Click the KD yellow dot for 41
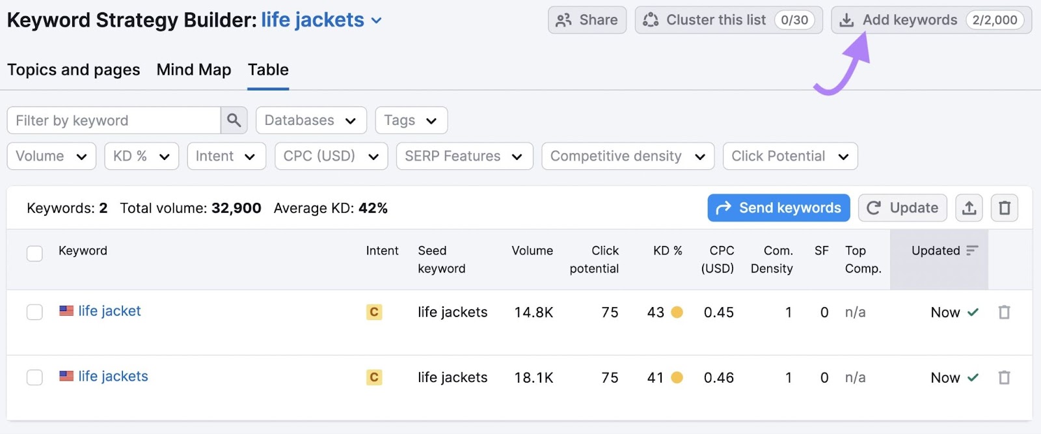Viewport: 1041px width, 434px height. [677, 377]
